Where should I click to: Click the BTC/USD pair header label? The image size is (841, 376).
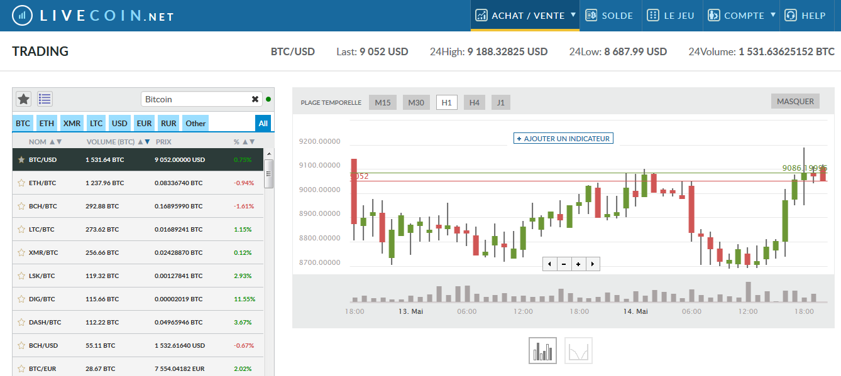pyautogui.click(x=293, y=51)
